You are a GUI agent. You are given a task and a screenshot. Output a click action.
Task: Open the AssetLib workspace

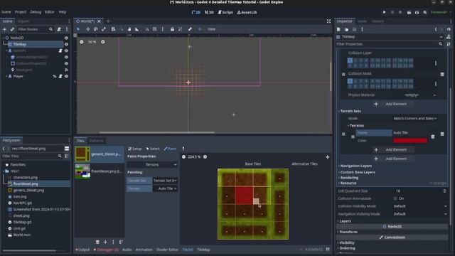(247, 12)
